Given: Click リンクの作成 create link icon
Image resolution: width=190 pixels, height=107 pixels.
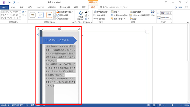Looking at the screenshot, I should click(x=95, y=19).
